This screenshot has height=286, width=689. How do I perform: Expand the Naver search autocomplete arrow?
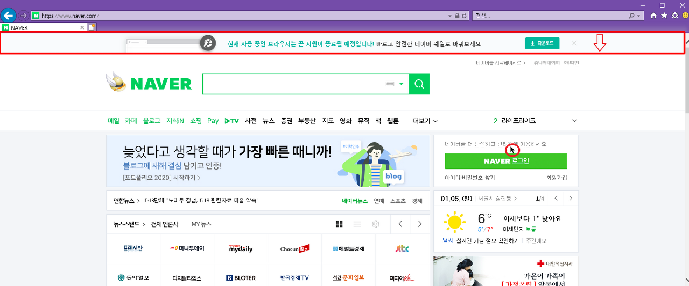[x=401, y=84]
